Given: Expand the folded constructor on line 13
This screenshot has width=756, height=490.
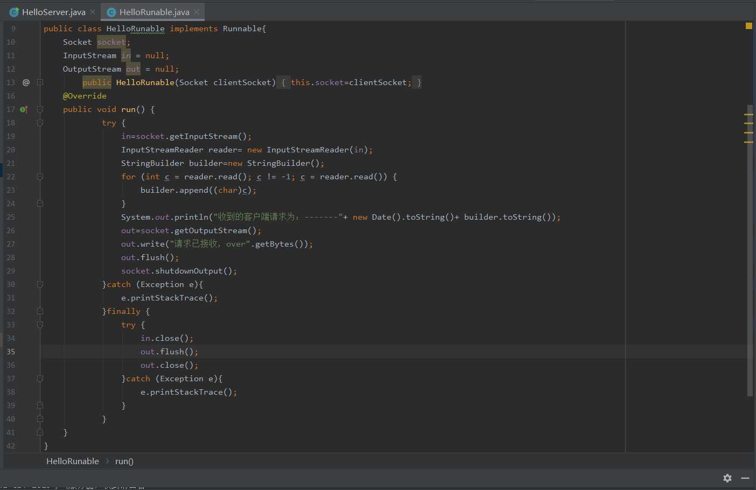Looking at the screenshot, I should coord(40,82).
